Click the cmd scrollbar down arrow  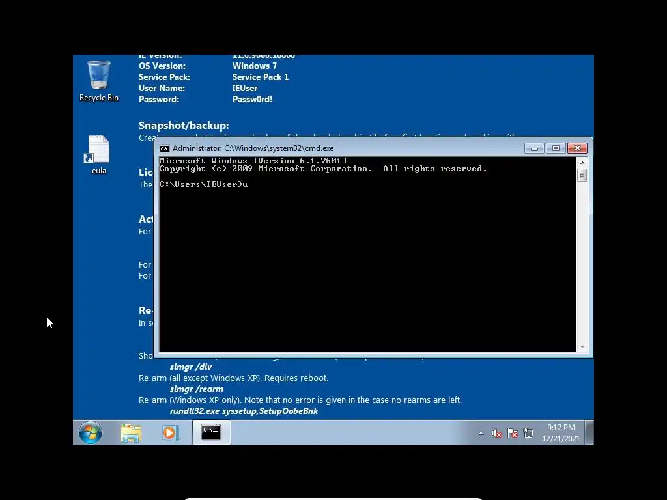[x=582, y=347]
